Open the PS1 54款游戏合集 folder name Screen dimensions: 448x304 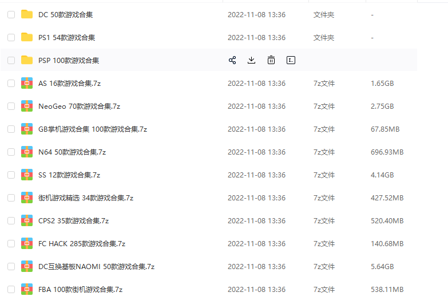(66, 37)
